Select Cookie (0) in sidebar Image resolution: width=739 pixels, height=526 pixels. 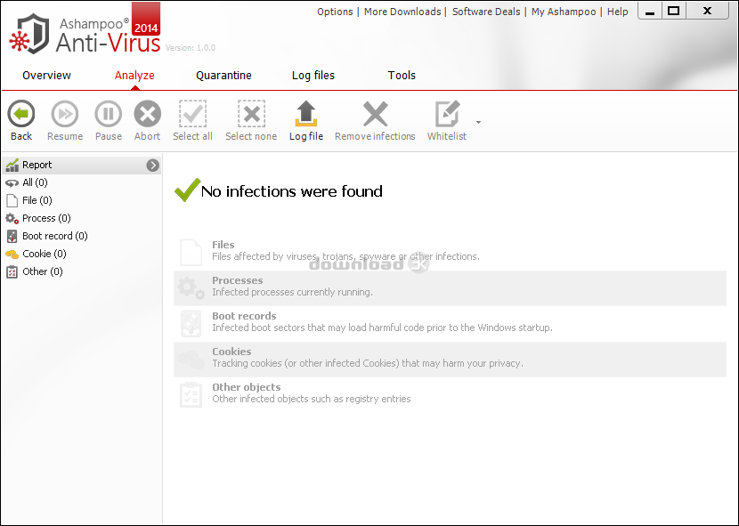pos(45,254)
